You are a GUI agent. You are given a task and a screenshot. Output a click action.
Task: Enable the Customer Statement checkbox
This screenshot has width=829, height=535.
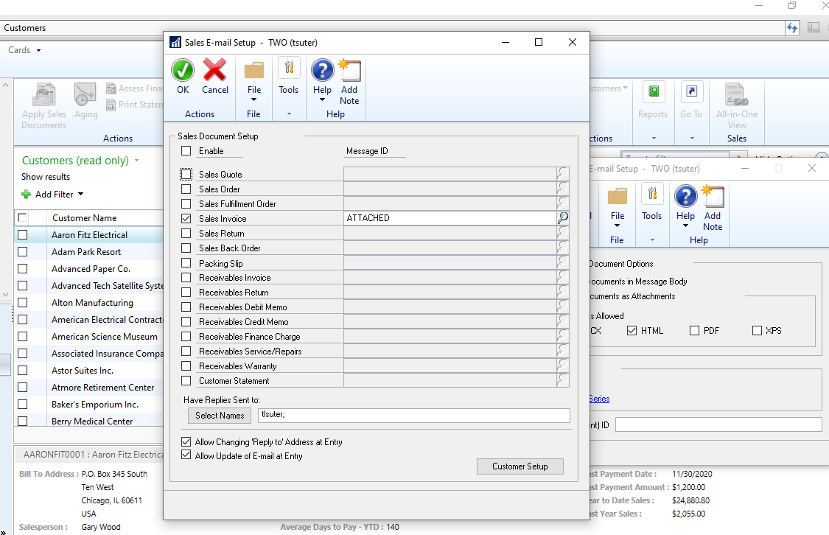pyautogui.click(x=186, y=381)
